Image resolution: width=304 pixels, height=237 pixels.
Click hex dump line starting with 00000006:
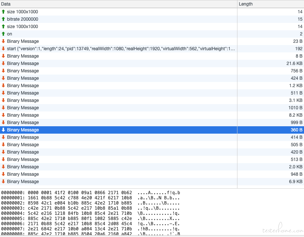(x=91, y=224)
